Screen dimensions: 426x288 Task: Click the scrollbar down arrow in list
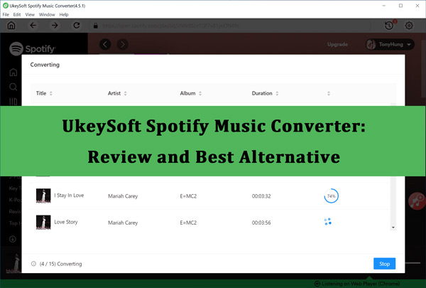(393, 228)
